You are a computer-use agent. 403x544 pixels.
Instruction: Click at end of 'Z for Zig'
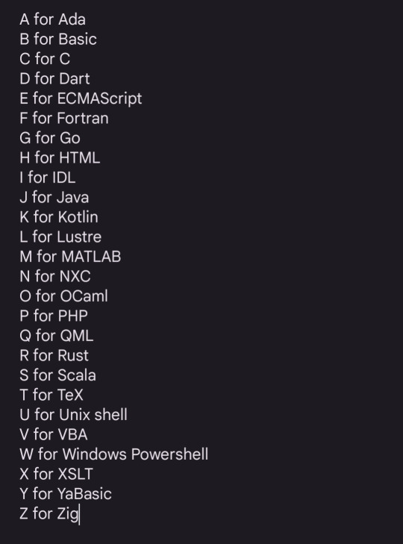(x=79, y=514)
